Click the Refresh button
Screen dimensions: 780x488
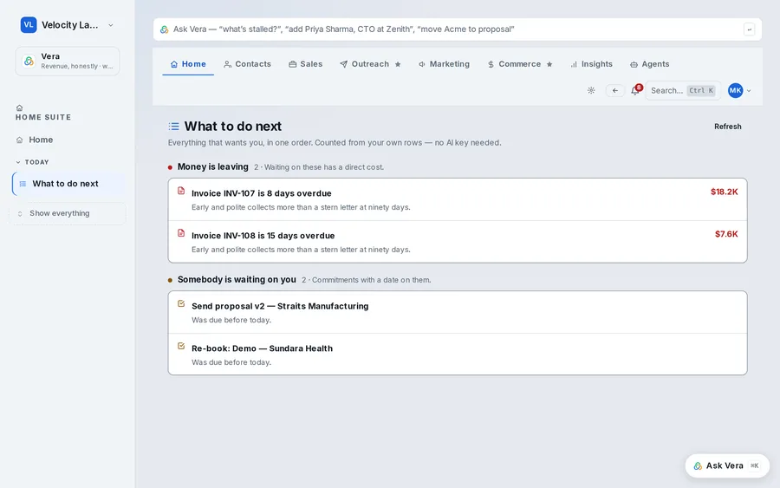(728, 127)
